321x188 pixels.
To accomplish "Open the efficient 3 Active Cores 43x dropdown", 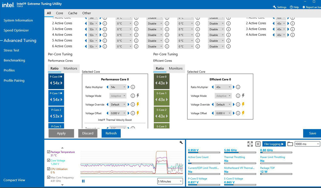I will [281, 29].
